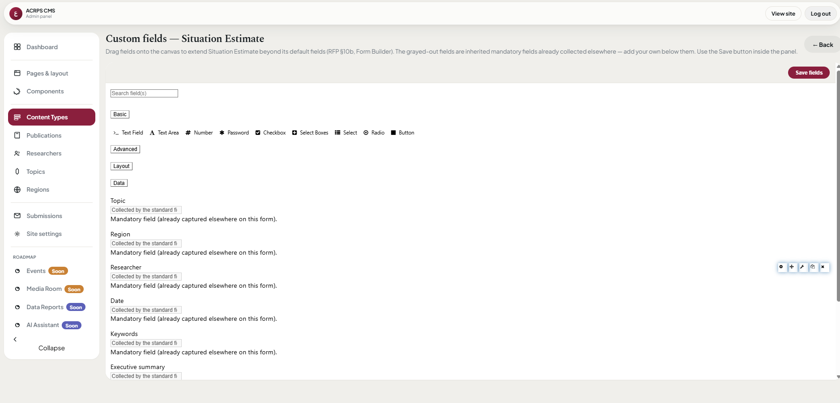Save the custom fields

(809, 73)
